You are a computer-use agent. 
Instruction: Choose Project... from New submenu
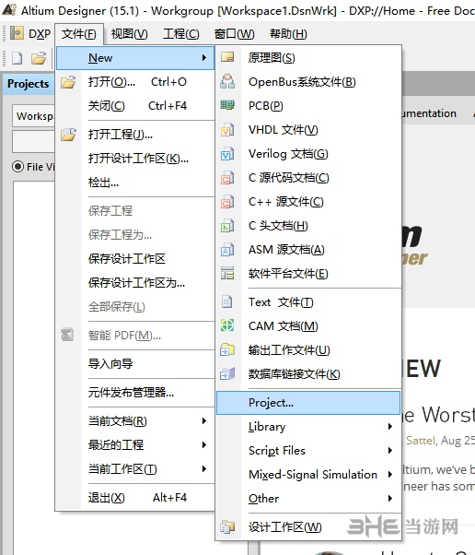(308, 403)
